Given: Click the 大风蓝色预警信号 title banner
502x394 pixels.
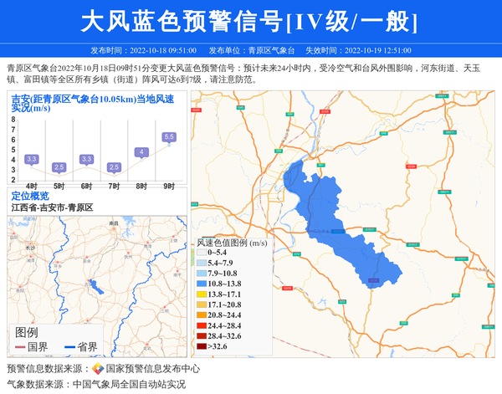Looking at the screenshot, I should [250, 22].
